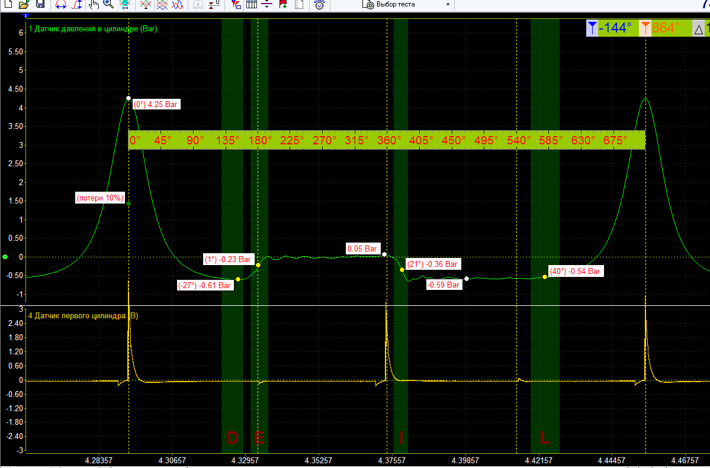Open the checklist report icon

[x=299, y=5]
